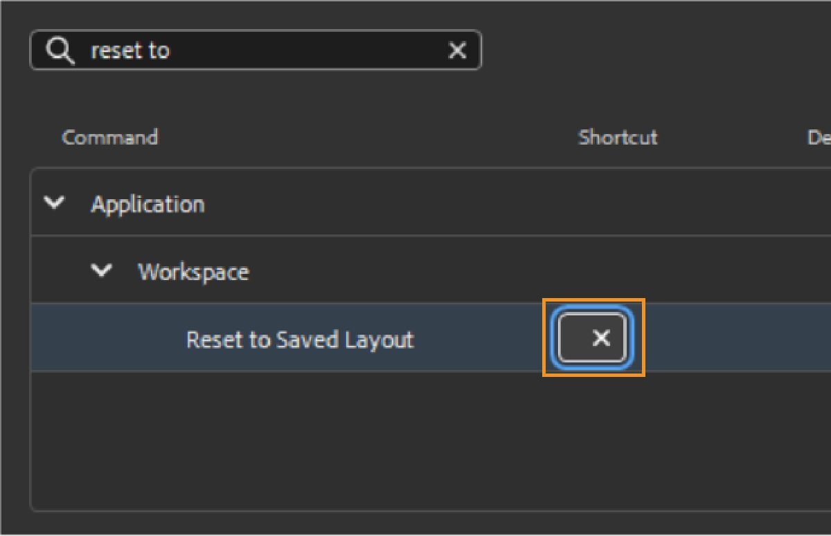
Task: Collapse the Workspace group chevron
Action: [x=102, y=271]
